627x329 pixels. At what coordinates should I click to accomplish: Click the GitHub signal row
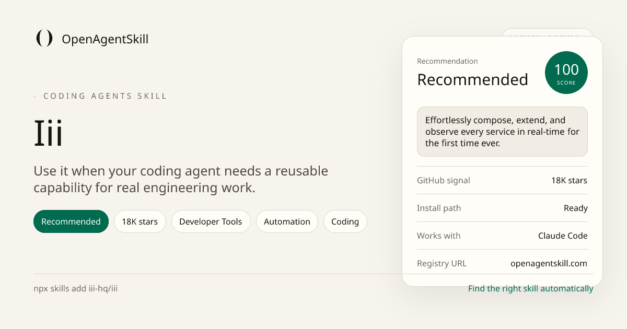pyautogui.click(x=502, y=180)
